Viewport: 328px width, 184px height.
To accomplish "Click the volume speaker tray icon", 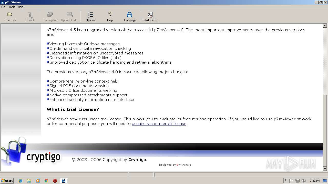I will pyautogui.click(x=304, y=181).
